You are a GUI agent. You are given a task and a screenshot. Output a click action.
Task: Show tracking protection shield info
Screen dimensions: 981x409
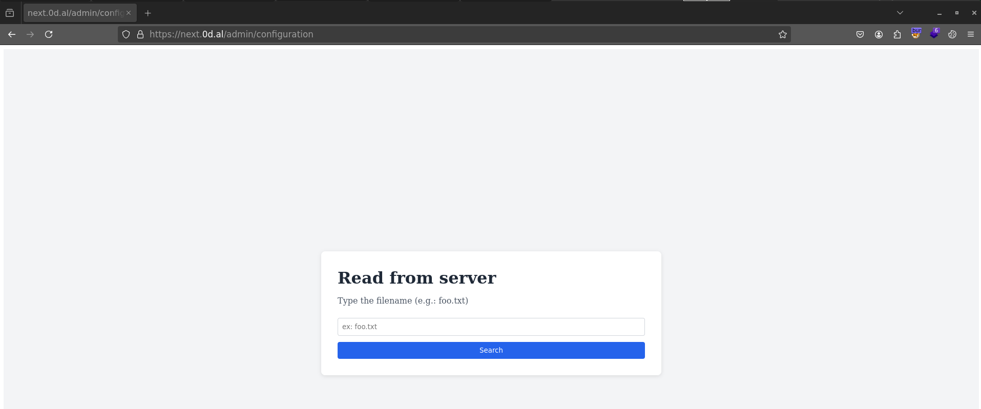click(126, 34)
